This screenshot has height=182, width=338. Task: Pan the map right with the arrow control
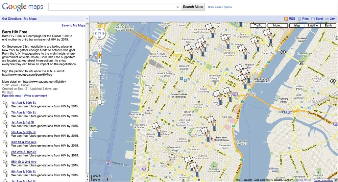[103, 34]
